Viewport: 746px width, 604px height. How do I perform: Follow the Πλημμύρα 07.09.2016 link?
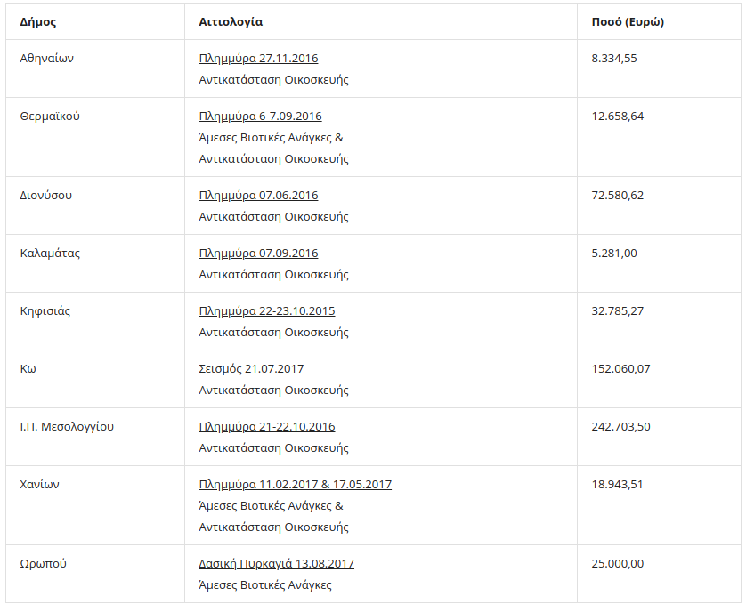coord(258,254)
